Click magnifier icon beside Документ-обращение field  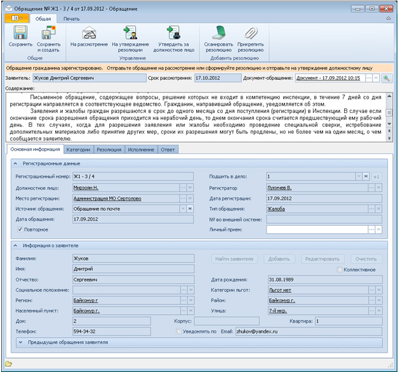pos(386,78)
